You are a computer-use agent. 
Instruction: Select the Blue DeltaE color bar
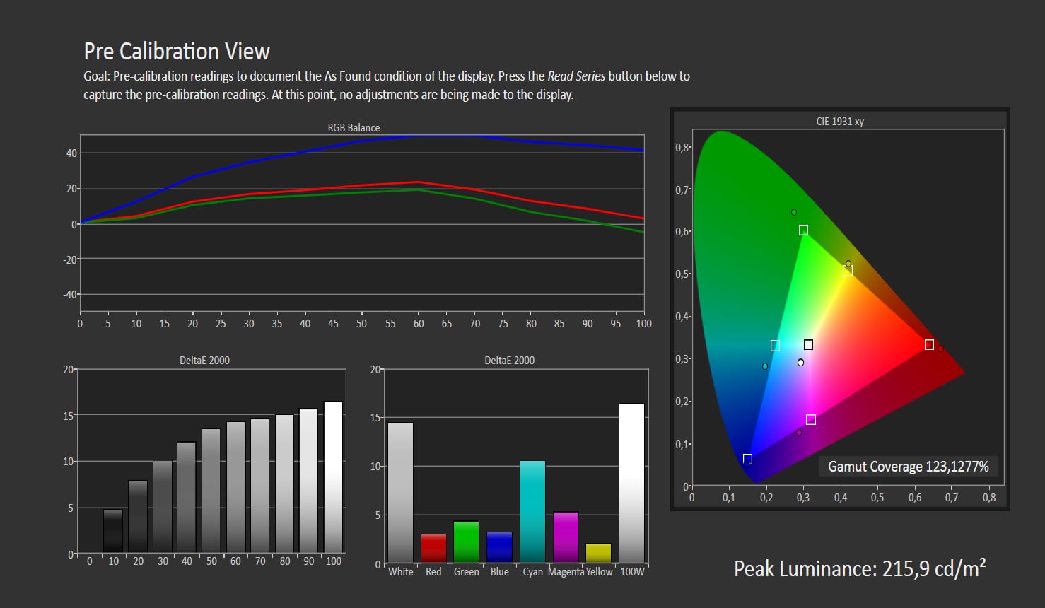499,546
